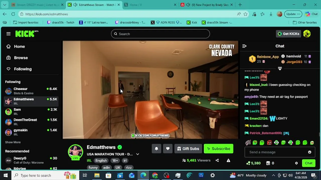This screenshot has width=321, height=180.
Task: Open Read aloud icon in address bar
Action: pos(239,14)
